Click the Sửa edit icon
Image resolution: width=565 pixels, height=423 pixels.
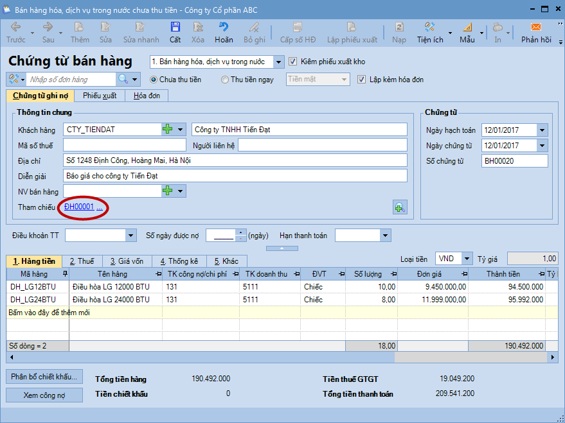(x=105, y=28)
